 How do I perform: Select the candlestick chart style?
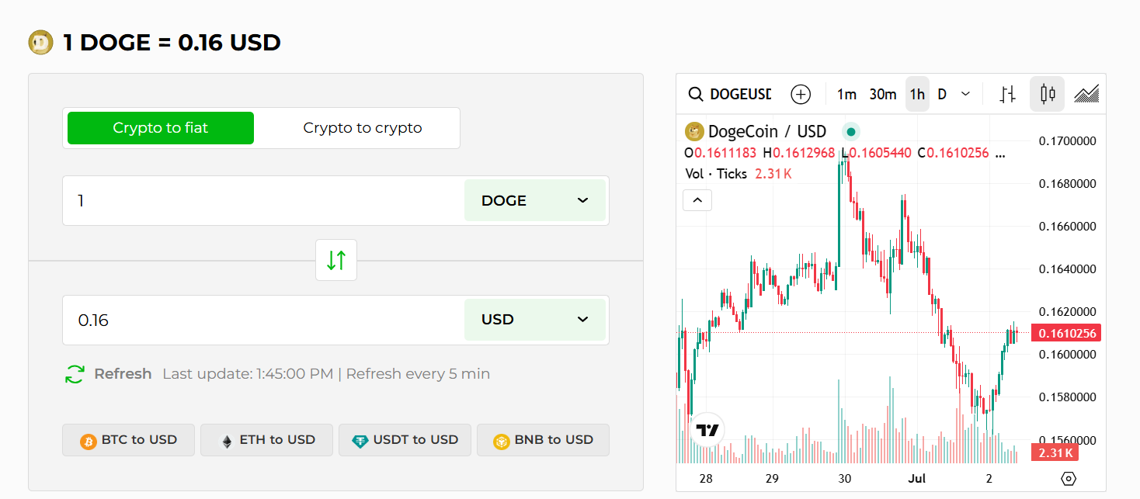[1047, 94]
